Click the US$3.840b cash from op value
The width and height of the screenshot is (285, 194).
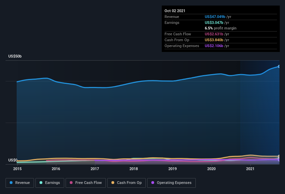point(214,40)
